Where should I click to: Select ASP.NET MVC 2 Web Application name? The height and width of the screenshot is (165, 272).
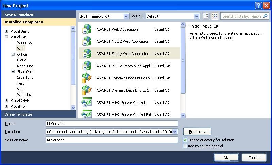point(123,41)
